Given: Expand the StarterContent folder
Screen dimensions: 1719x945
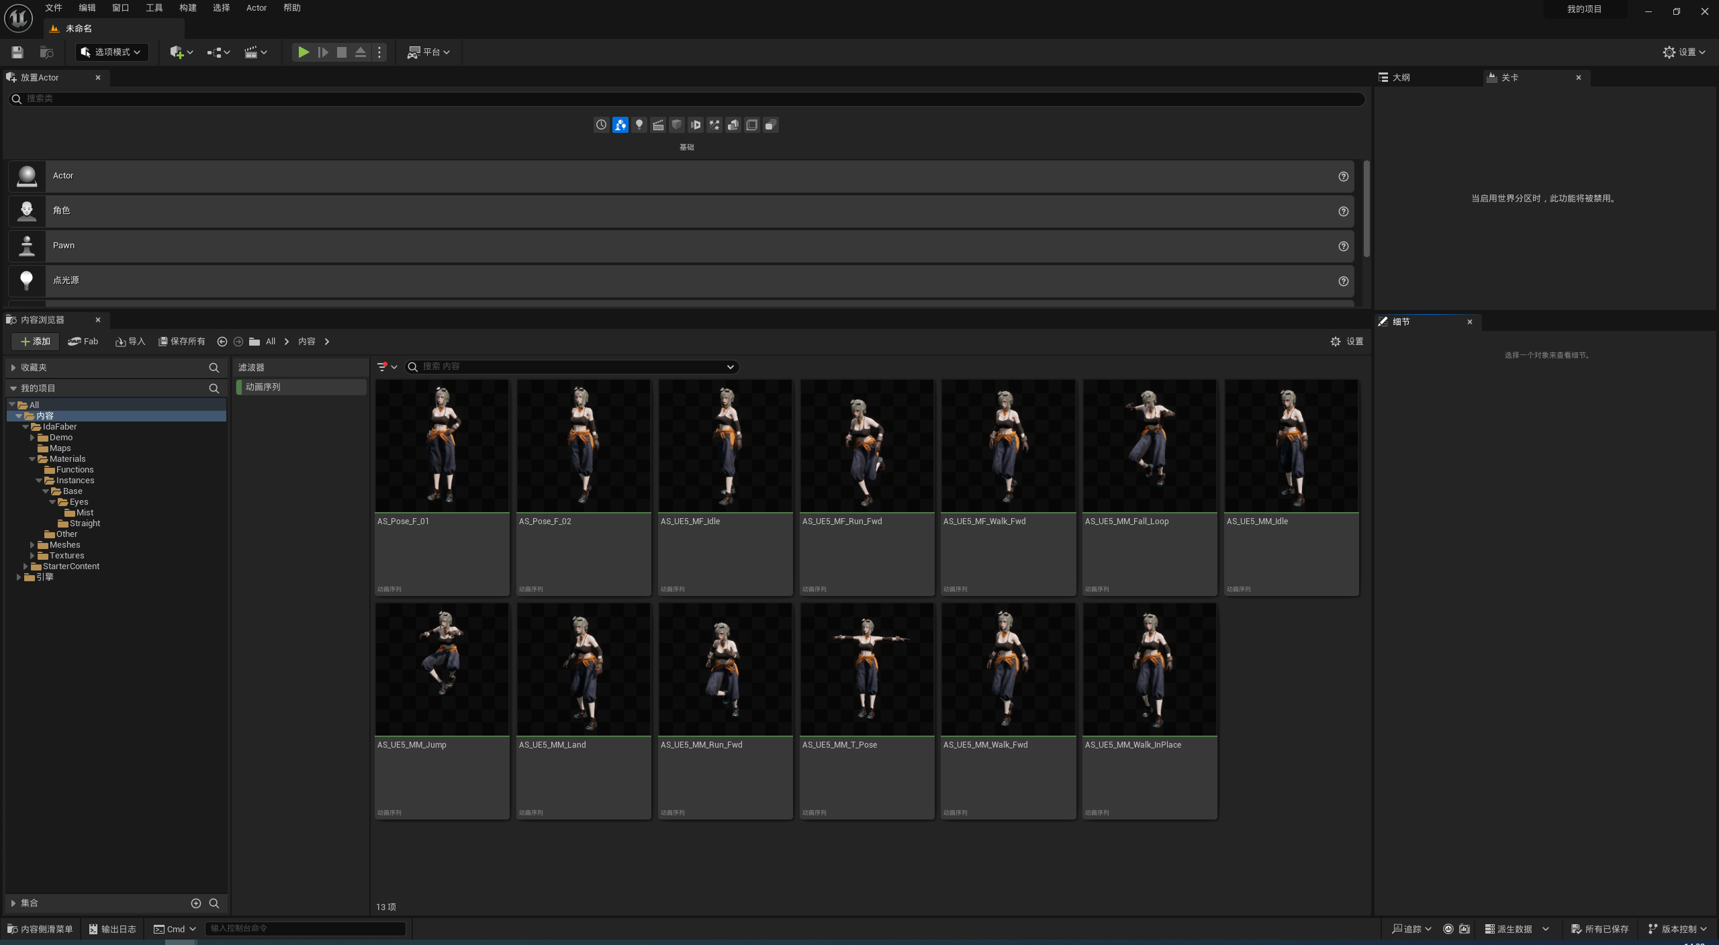Looking at the screenshot, I should pos(26,566).
